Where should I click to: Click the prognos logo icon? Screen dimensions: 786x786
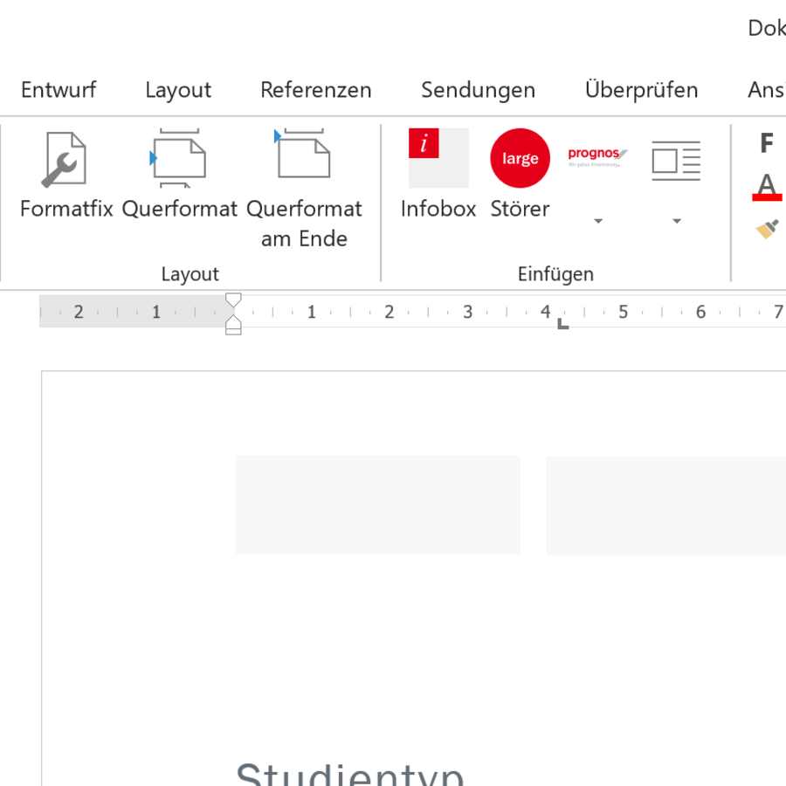click(597, 156)
